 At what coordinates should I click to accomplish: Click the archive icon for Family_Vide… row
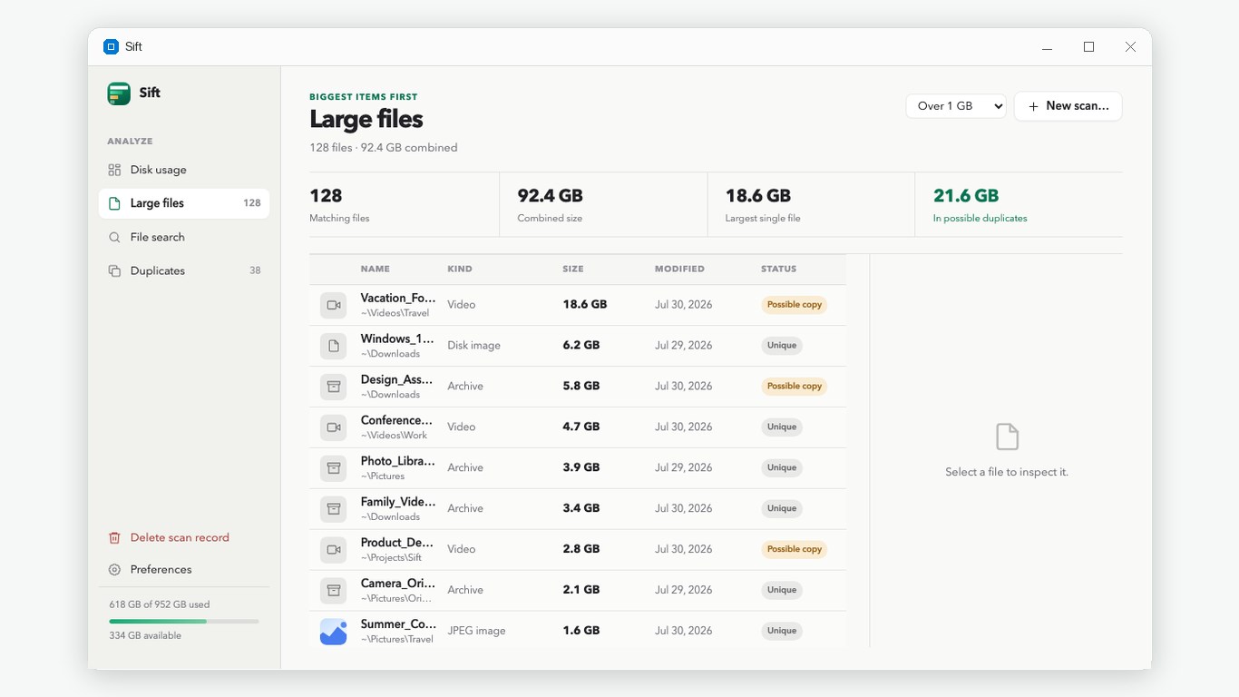tap(334, 509)
